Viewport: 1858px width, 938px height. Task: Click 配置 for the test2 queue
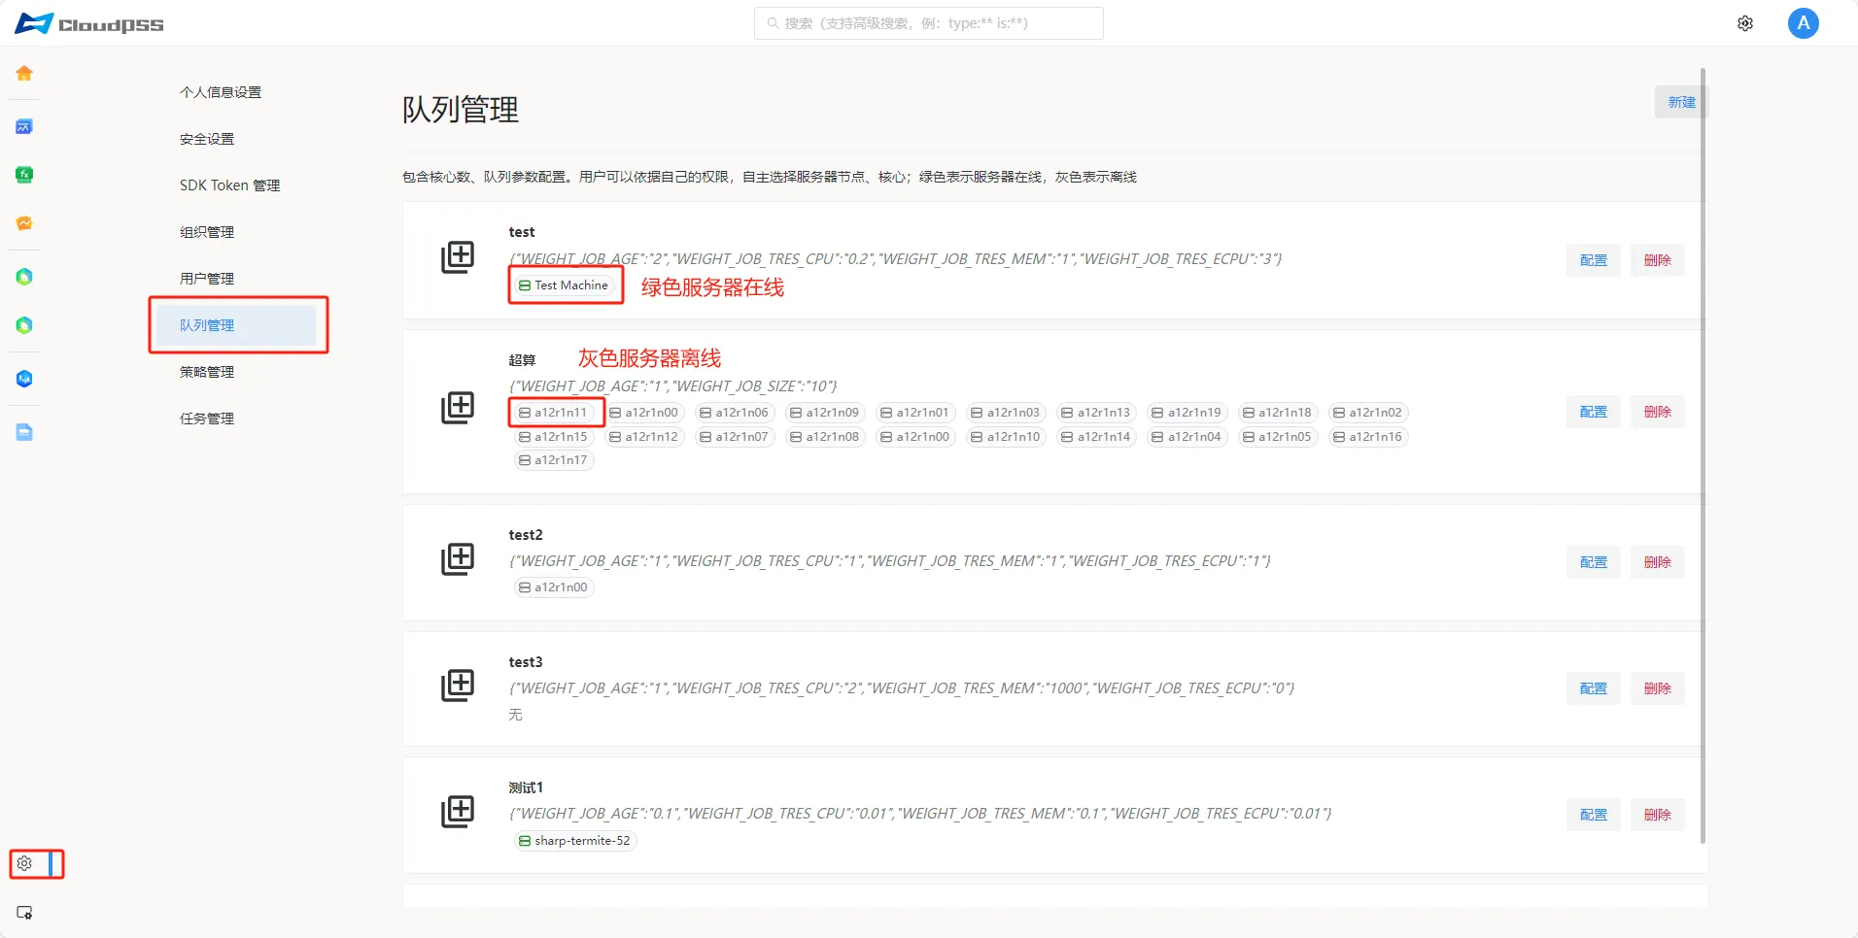[1594, 562]
